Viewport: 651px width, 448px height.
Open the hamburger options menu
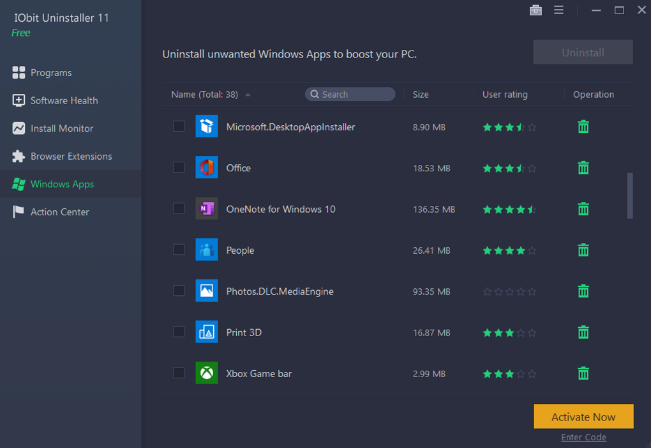pyautogui.click(x=559, y=10)
